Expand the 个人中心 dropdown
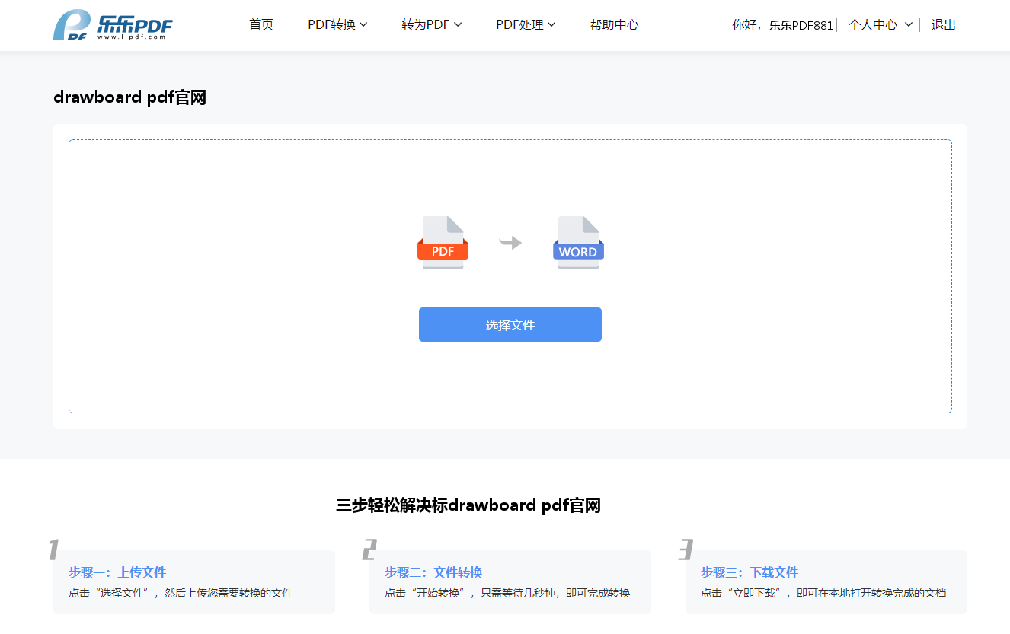The image size is (1010, 634). point(881,25)
